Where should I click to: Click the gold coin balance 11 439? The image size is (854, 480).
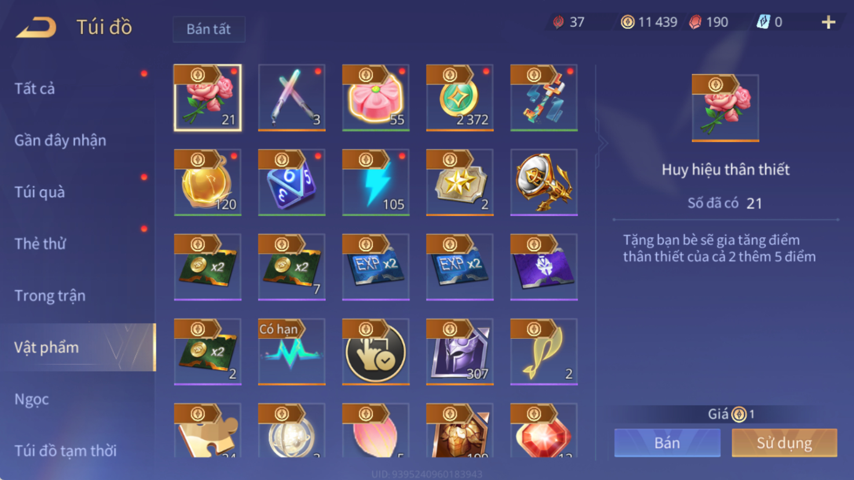[x=649, y=22]
